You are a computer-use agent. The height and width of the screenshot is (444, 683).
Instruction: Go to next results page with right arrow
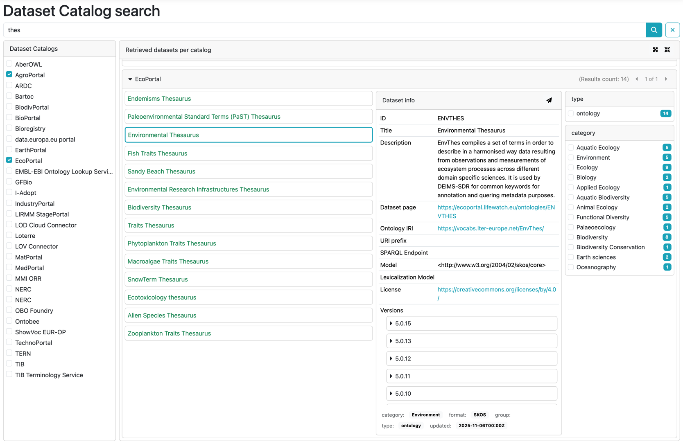667,79
